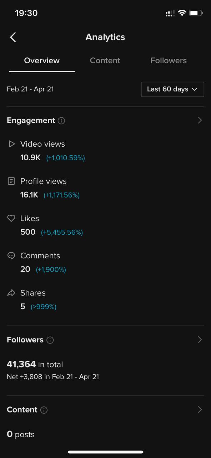Screen dimensions: 211x458
Task: Tap the Shares arrow icon
Action: click(11, 293)
